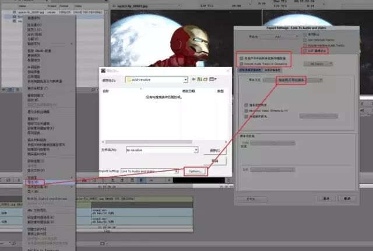Screen dimensions: 373x251
Task: Toggle the checkbox below Mixdown Video Effects
Action: click(x=246, y=116)
